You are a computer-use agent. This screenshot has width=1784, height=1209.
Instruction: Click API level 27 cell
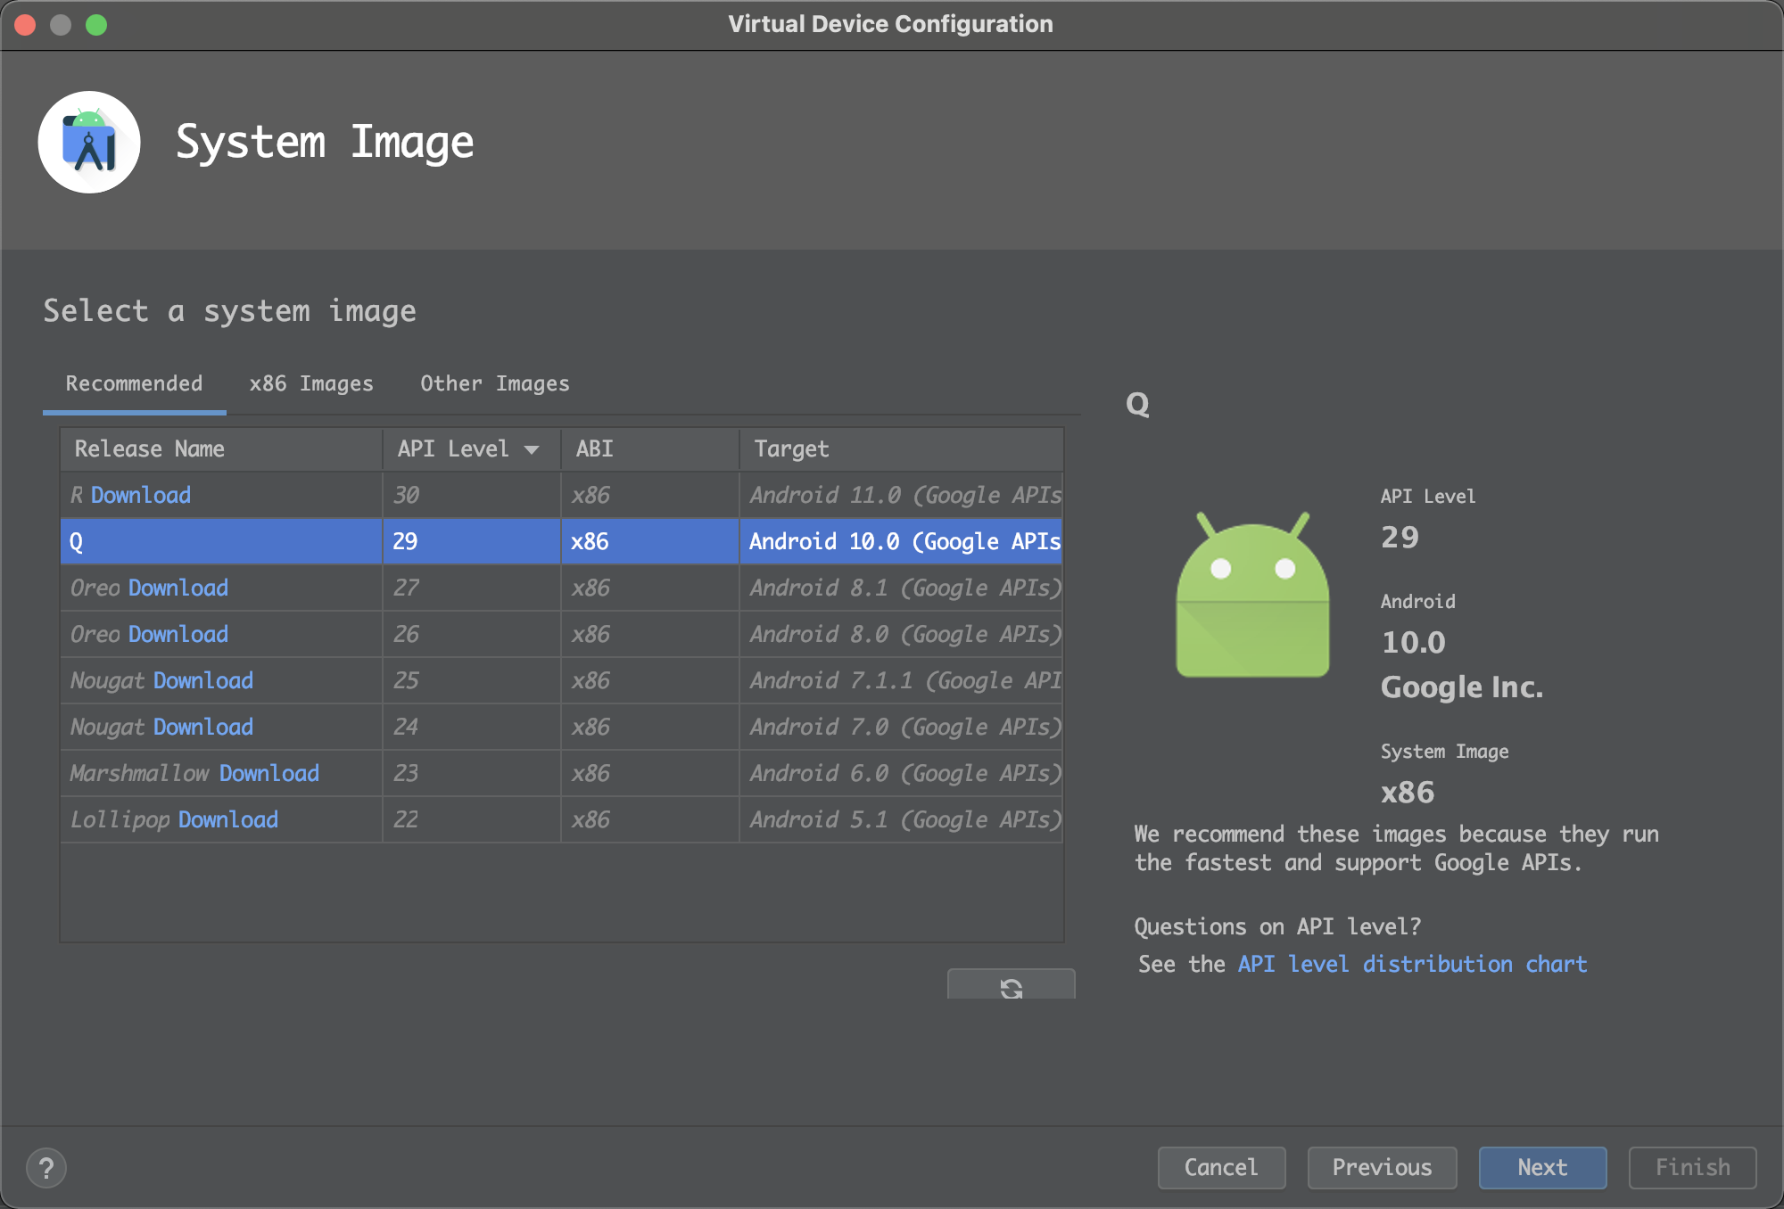[472, 588]
